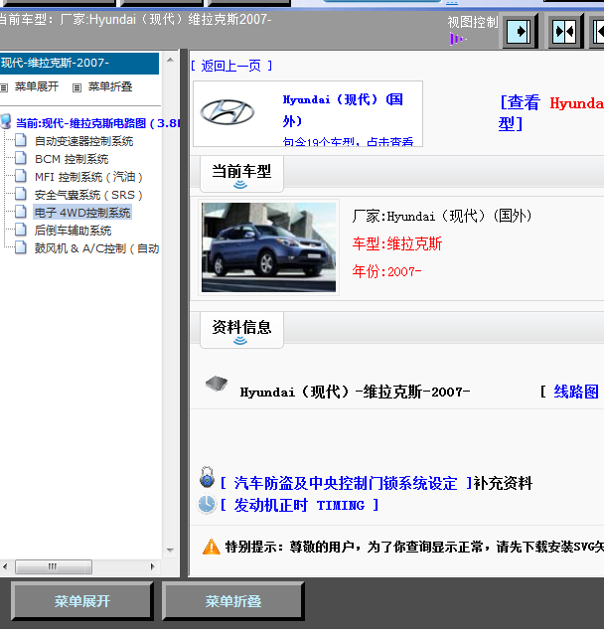The height and width of the screenshot is (633, 604).
Task: Click the purple marker icon under 视图控制
Action: (x=458, y=39)
